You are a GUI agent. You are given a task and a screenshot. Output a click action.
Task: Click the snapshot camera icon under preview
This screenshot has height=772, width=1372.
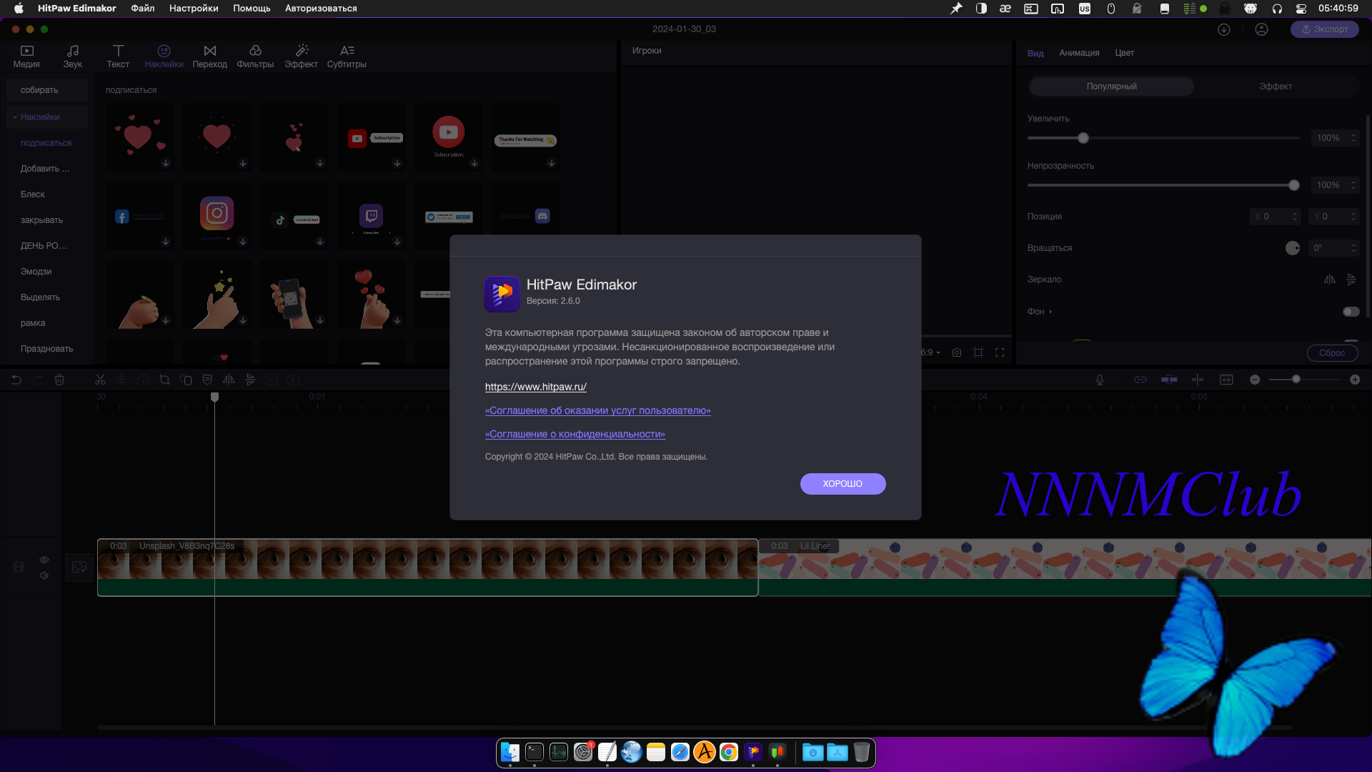point(957,352)
